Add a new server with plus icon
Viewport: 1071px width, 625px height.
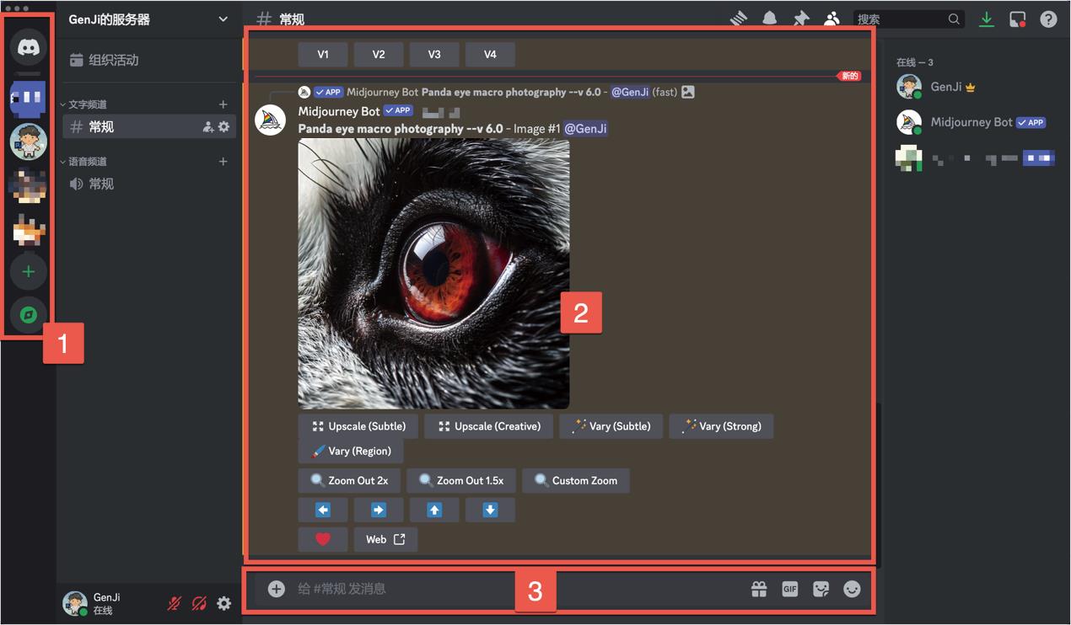28,271
